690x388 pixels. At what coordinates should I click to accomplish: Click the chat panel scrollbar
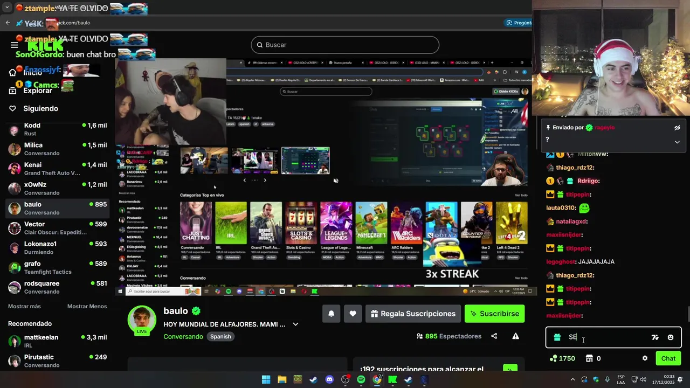(688, 313)
